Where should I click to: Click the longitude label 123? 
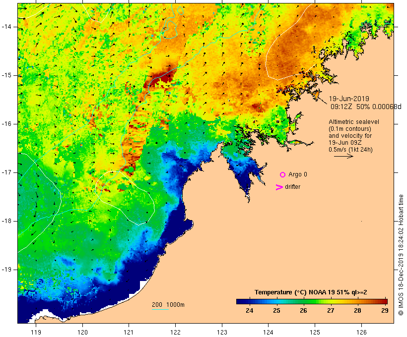(222, 332)
